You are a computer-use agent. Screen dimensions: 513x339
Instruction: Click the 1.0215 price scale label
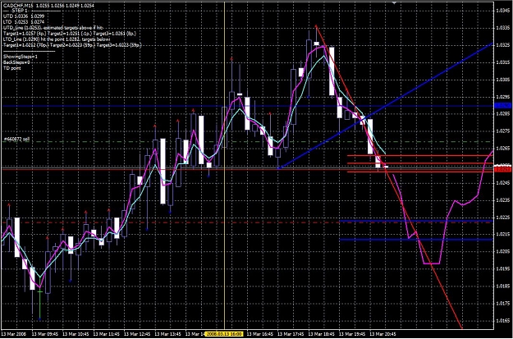503,234
